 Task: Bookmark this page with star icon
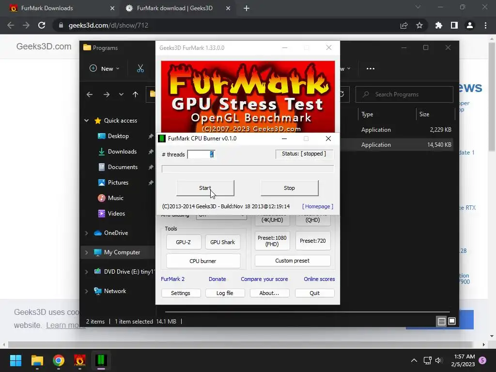pos(419,25)
